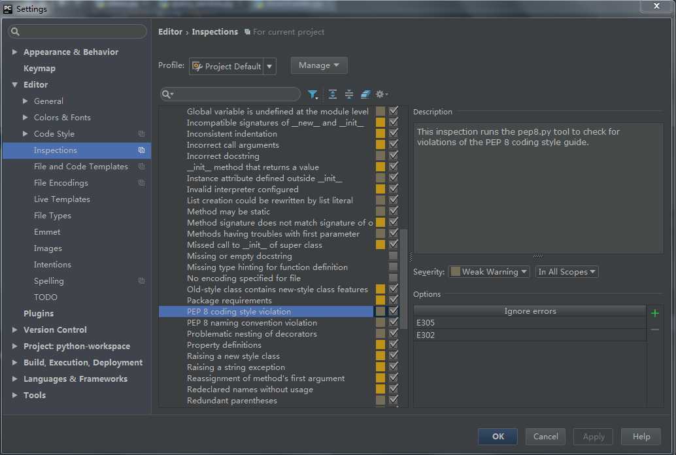Select Invalid interpreter configured inspection
676x455 pixels.
243,190
